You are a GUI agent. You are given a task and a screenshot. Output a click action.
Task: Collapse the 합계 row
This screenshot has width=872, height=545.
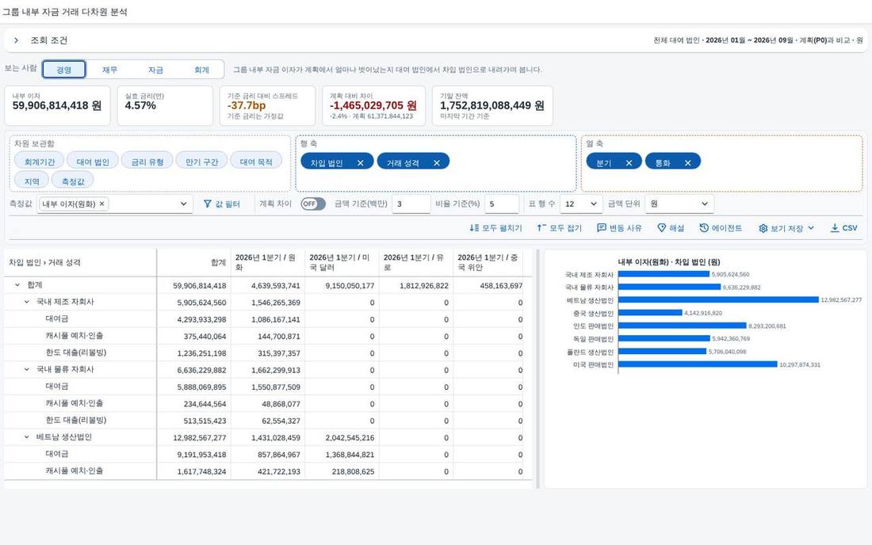click(17, 285)
